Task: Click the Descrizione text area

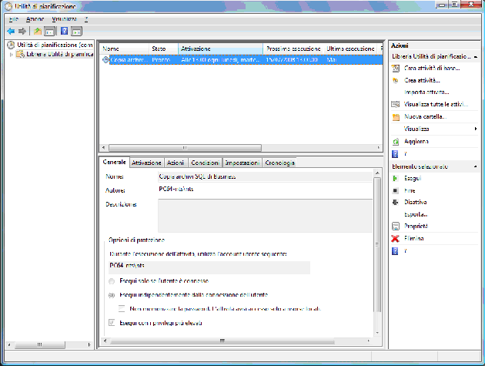Action: pos(265,216)
